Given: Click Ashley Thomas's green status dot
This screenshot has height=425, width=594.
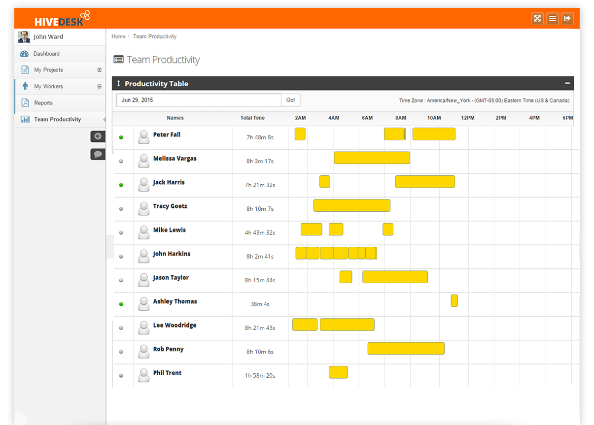Looking at the screenshot, I should (x=121, y=304).
